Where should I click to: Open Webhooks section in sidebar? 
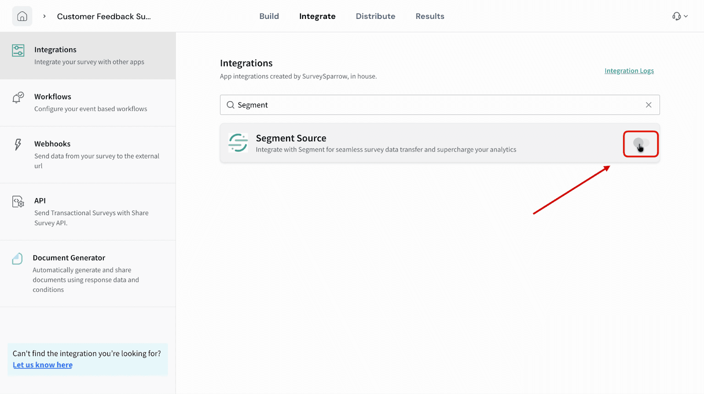coord(88,155)
